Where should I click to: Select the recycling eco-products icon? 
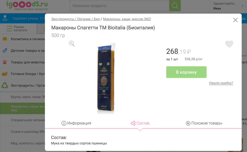tap(5, 85)
